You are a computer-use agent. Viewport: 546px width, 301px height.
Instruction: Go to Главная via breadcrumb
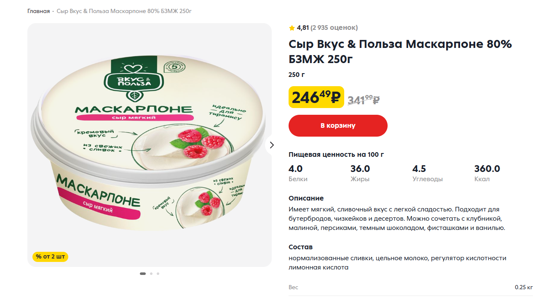38,11
